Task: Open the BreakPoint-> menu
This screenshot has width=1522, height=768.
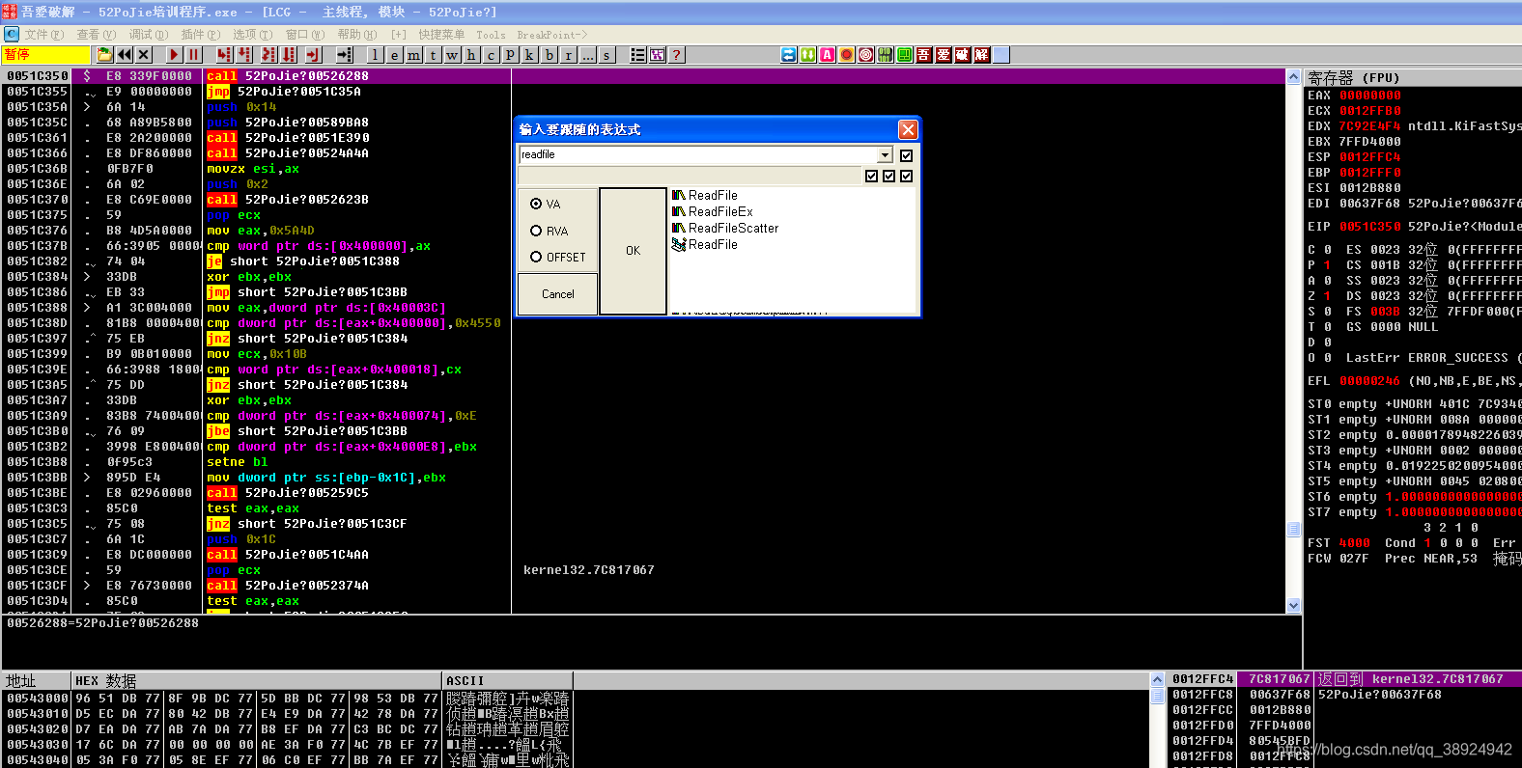Action: pos(551,35)
